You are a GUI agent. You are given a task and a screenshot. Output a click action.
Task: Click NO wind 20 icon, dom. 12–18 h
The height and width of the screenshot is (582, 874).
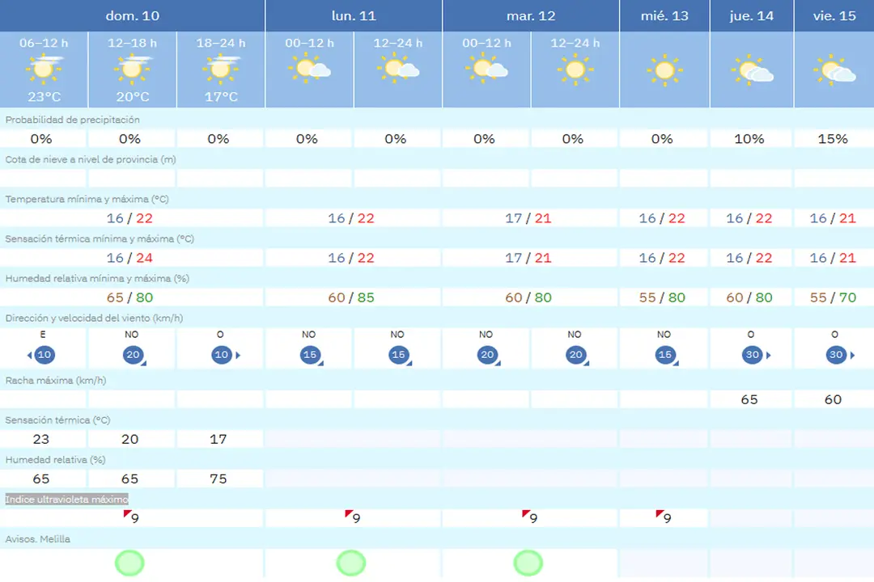[x=134, y=356]
